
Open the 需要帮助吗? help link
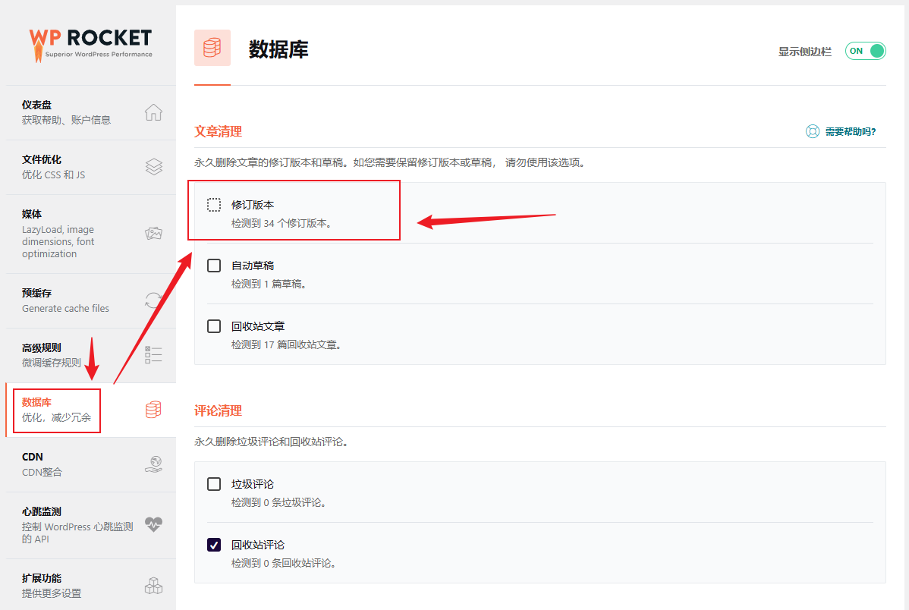pyautogui.click(x=850, y=131)
